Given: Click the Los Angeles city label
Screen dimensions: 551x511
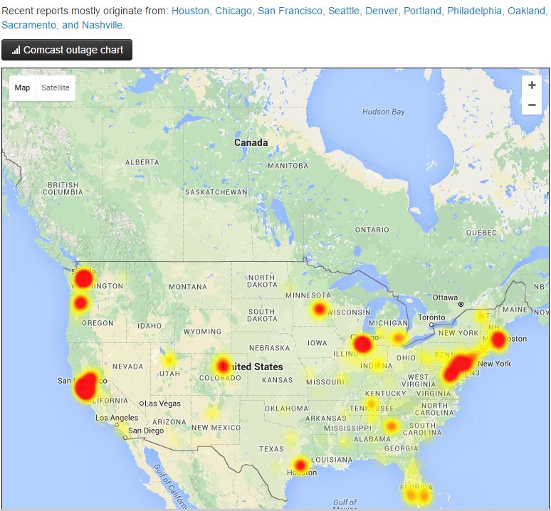Looking at the screenshot, I should coord(117,418).
